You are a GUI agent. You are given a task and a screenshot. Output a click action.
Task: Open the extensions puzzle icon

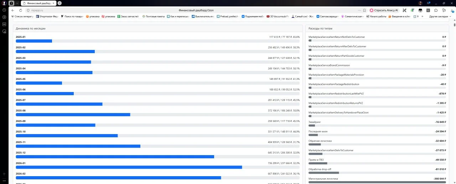tap(436, 10)
